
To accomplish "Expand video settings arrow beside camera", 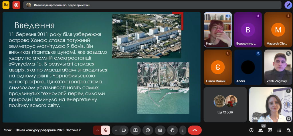I will tap(116, 130).
